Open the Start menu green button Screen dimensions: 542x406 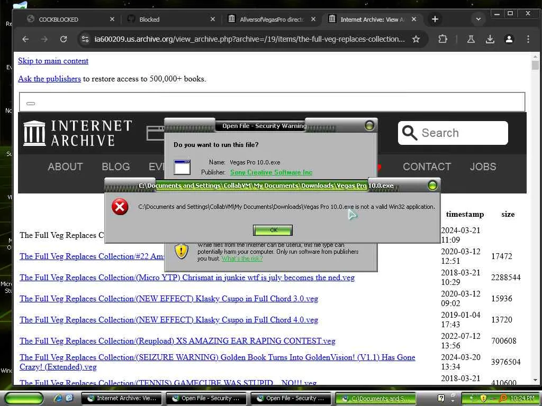click(24, 398)
